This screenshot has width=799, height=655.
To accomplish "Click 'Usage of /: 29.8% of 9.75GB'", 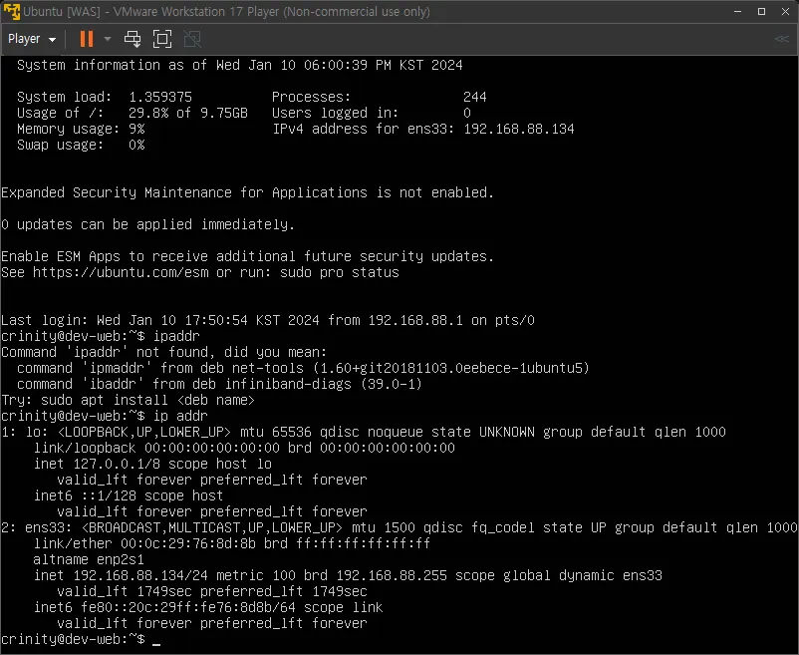I will point(133,113).
